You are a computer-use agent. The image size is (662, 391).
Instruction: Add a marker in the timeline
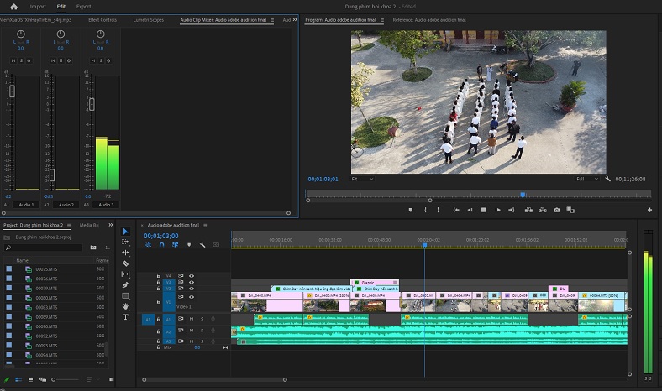click(x=189, y=245)
